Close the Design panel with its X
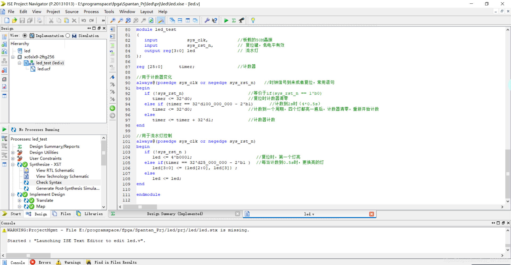This screenshot has width=511, height=265. pyautogui.click(x=104, y=28)
